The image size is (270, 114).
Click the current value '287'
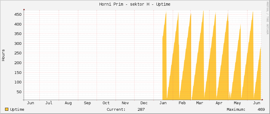[x=141, y=110]
